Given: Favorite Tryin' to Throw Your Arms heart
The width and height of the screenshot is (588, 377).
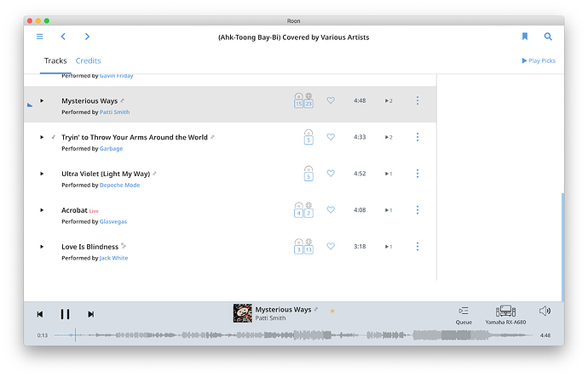Looking at the screenshot, I should [x=331, y=137].
